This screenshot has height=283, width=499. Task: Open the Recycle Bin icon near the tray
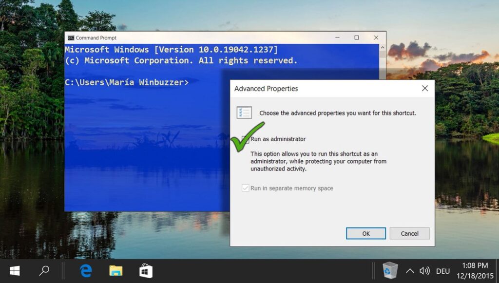[x=389, y=271]
